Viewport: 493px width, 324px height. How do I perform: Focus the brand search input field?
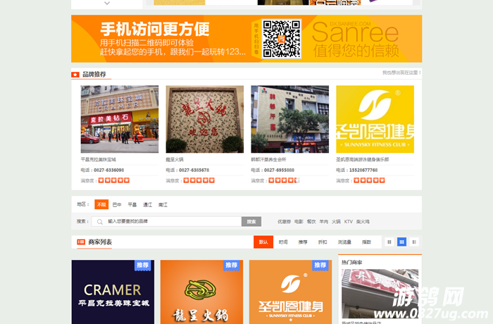click(173, 221)
